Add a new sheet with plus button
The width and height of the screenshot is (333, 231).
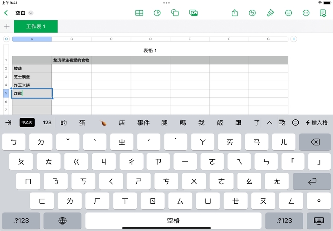[7, 26]
